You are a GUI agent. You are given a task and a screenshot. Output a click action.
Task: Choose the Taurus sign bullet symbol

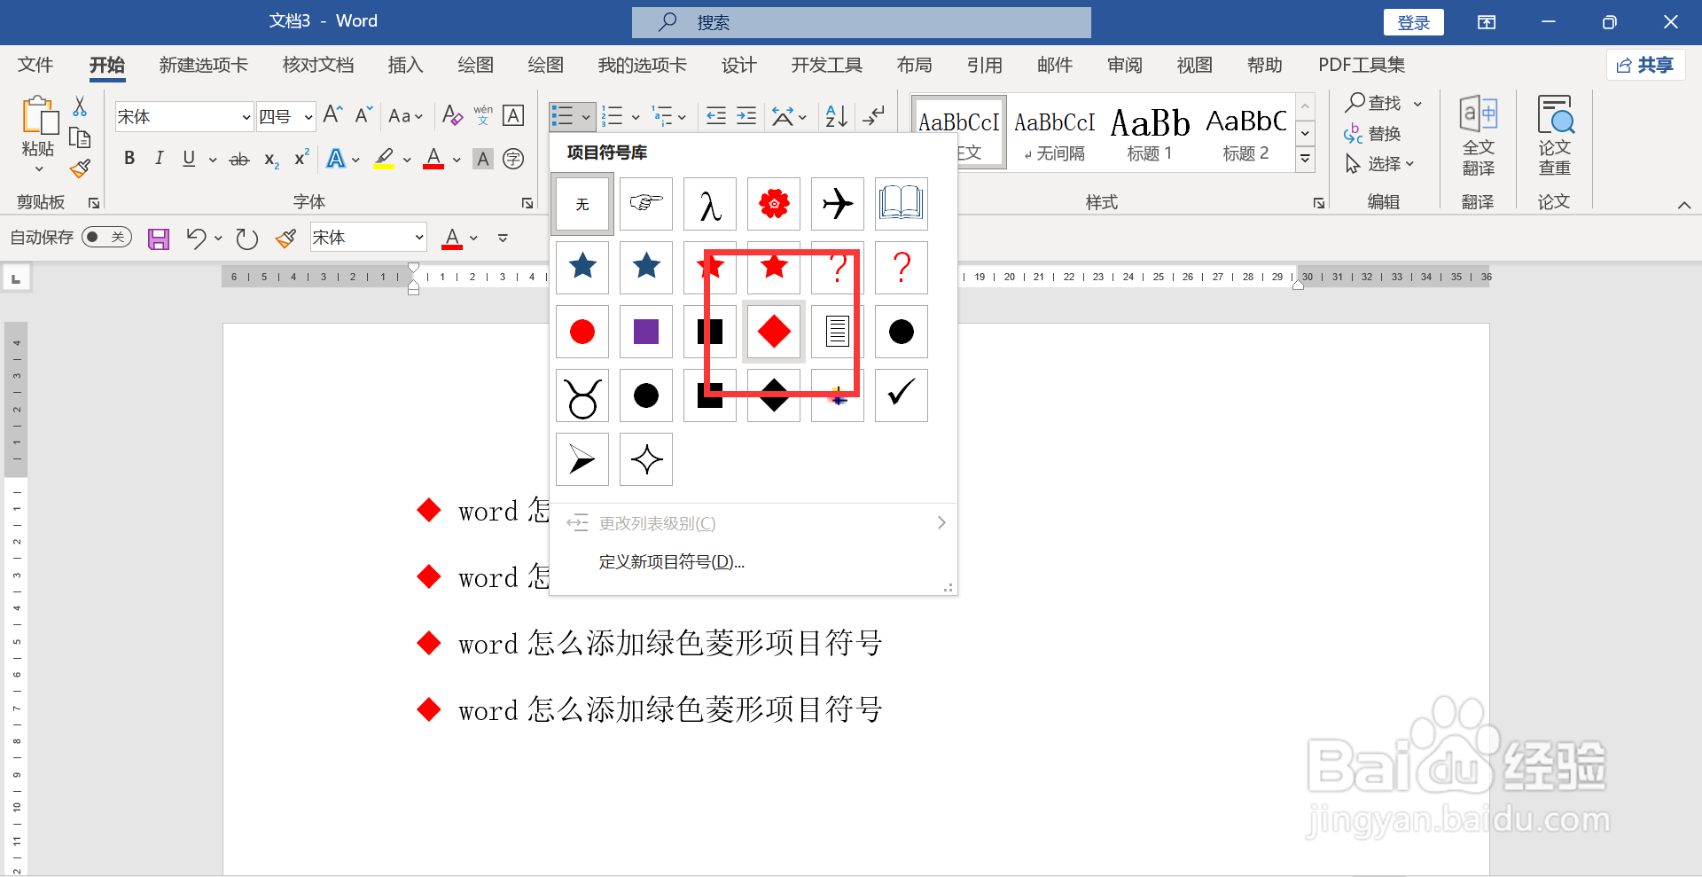pos(582,395)
